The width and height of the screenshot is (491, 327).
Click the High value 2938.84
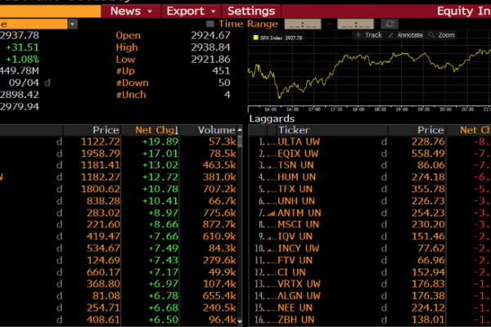point(210,47)
